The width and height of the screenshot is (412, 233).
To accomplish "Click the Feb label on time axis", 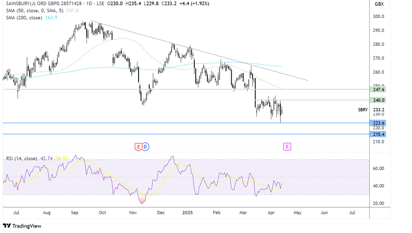I will (x=216, y=213).
